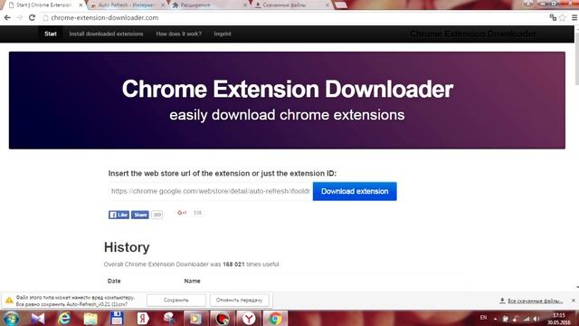Screen dimensions: 579x326
Task: Click the Name column header
Action: [x=192, y=281]
